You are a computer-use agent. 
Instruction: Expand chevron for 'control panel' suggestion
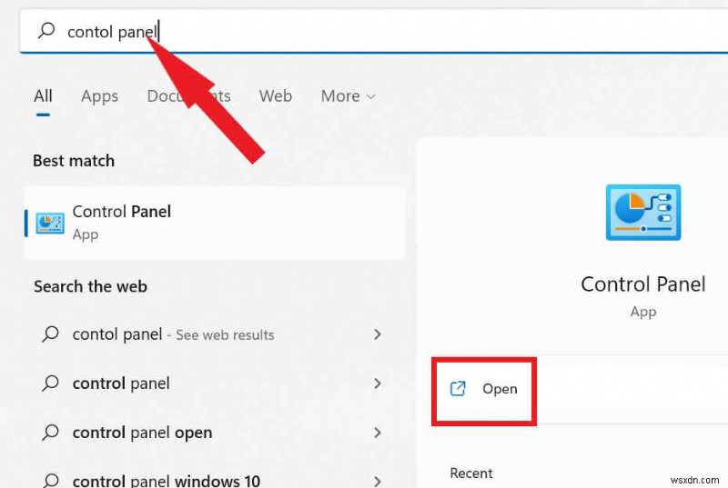(378, 383)
